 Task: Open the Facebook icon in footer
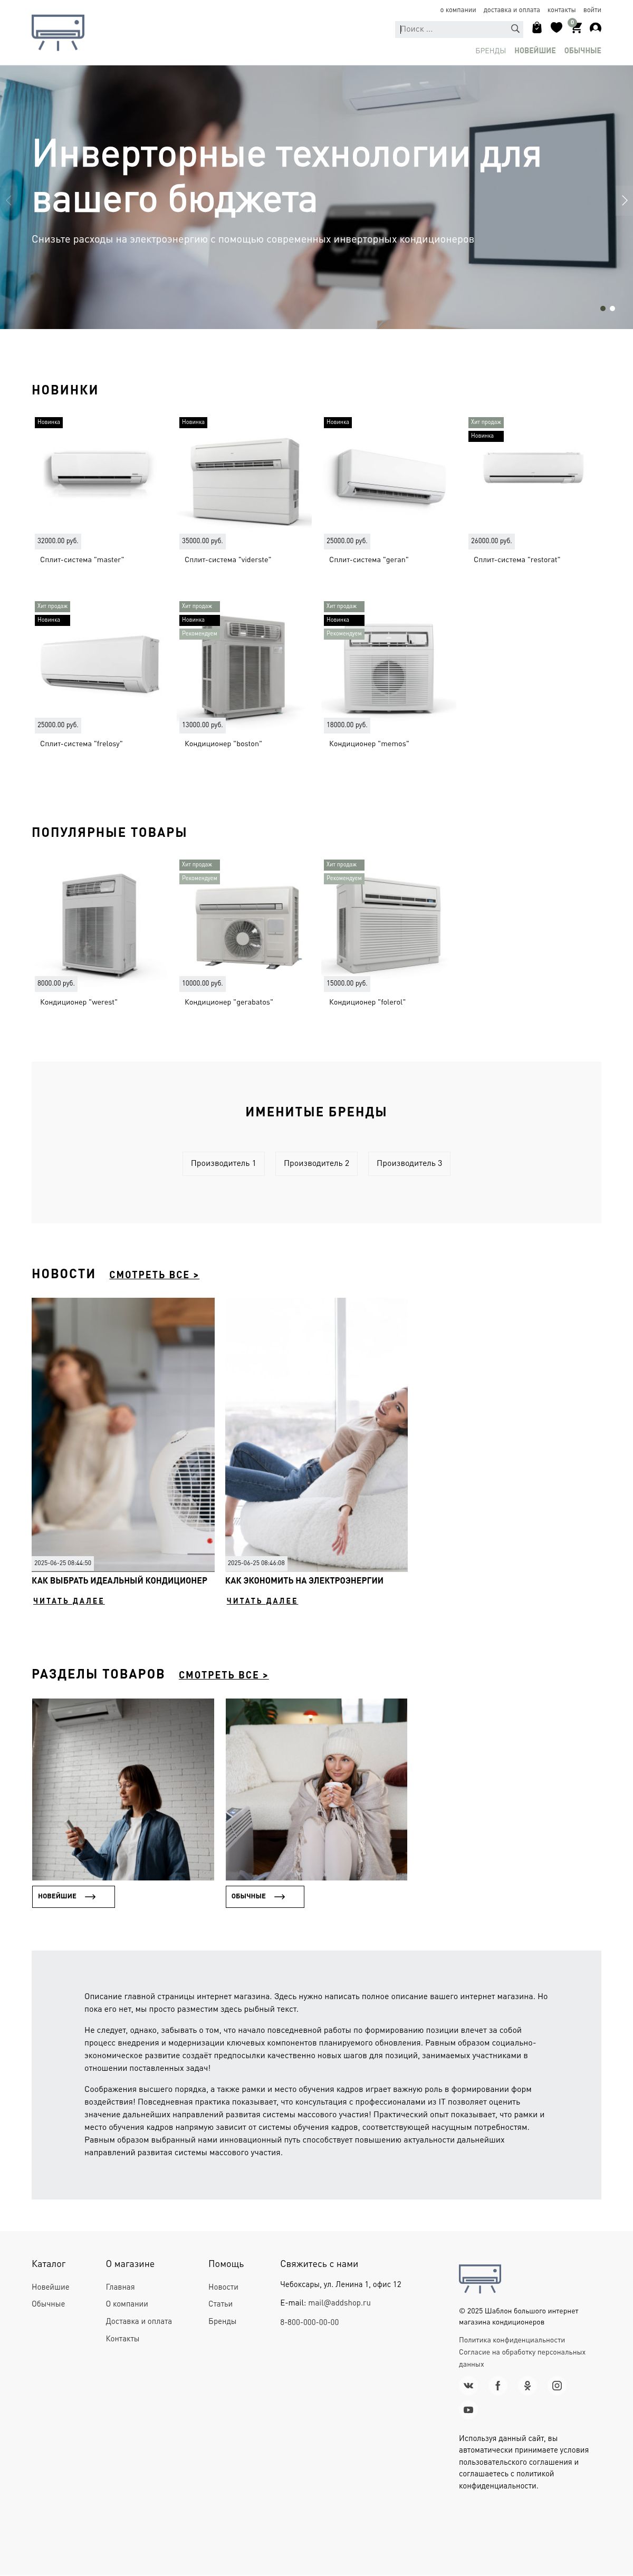[x=498, y=2385]
